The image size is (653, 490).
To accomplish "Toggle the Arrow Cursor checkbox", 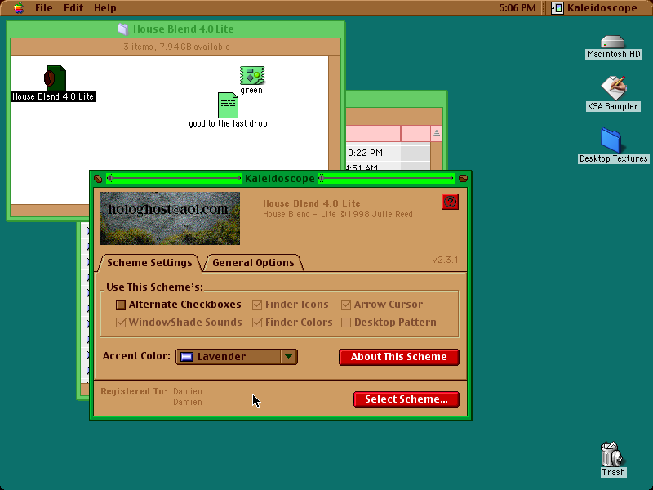I will pyautogui.click(x=346, y=305).
